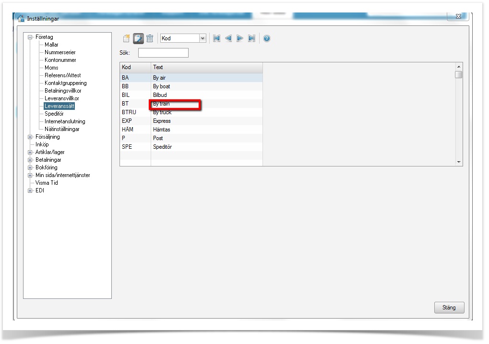Screen dimensions: 489x344
Task: Click the edit record icon
Action: [138, 38]
